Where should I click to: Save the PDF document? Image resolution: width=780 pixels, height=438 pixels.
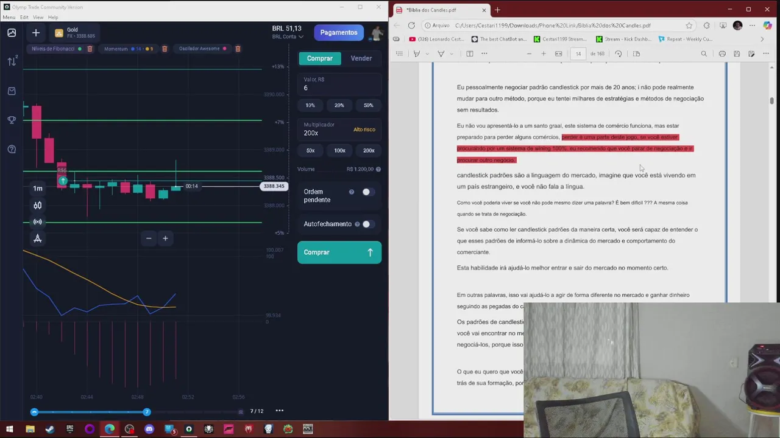click(737, 54)
